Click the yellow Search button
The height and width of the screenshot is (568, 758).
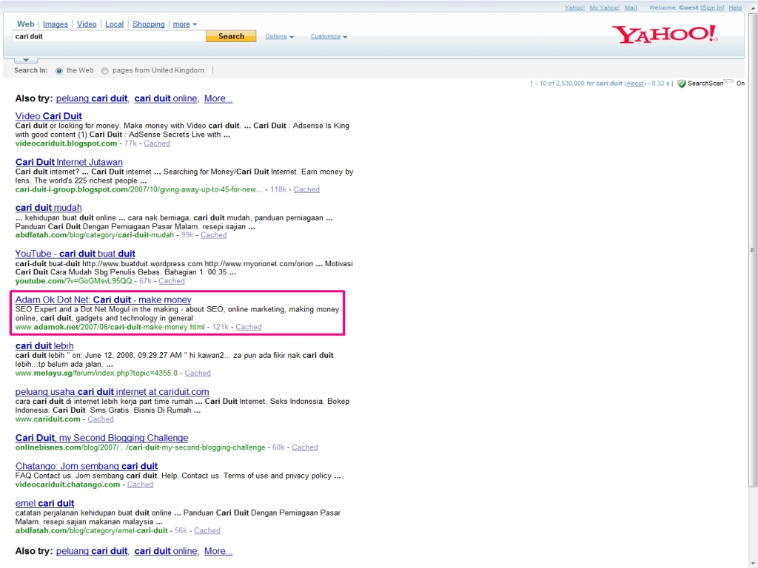(x=231, y=36)
